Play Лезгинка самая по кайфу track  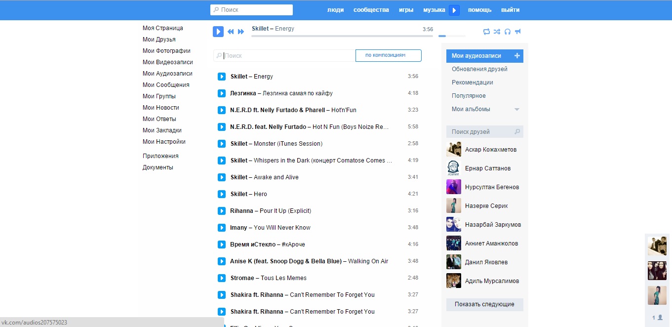[x=222, y=93]
